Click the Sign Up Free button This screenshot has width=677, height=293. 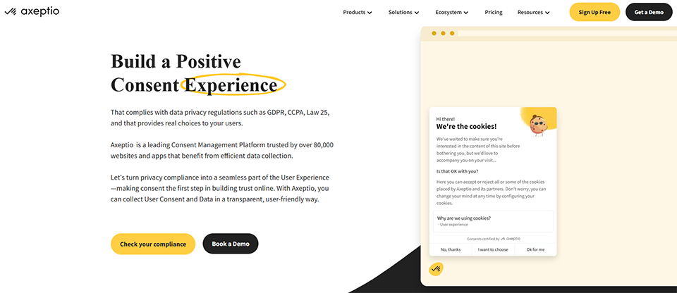[x=594, y=12]
